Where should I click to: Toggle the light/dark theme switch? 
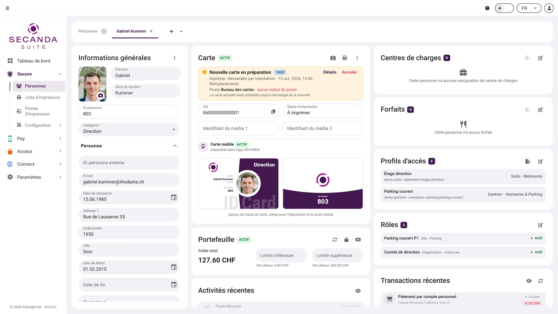(504, 8)
